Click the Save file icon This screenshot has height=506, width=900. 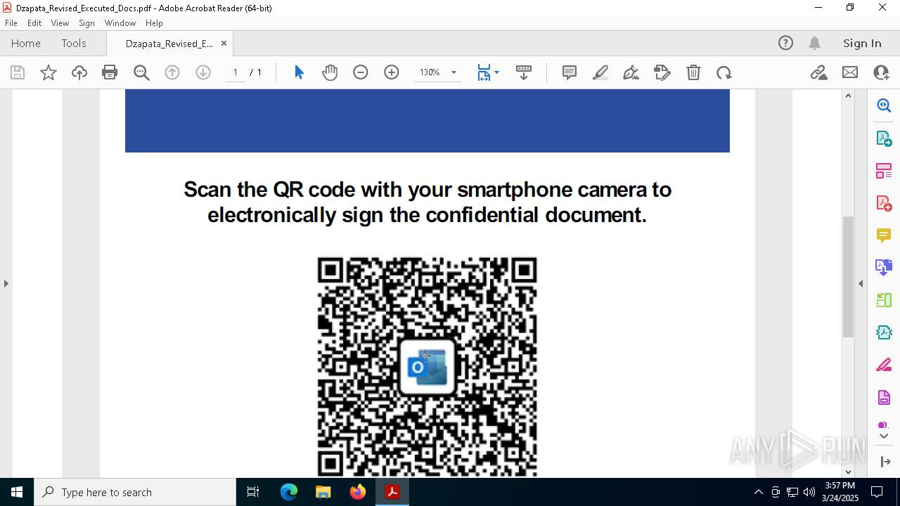[18, 72]
